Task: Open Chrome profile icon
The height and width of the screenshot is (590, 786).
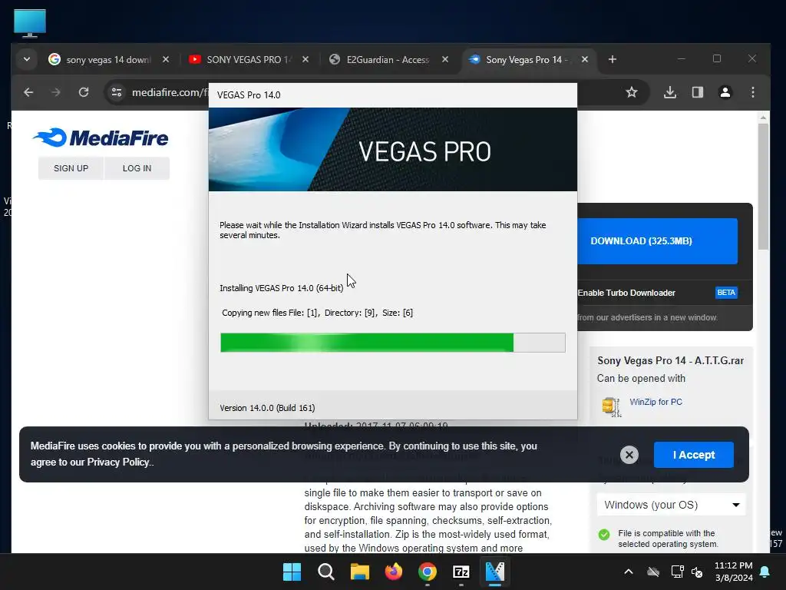Action: [x=725, y=92]
